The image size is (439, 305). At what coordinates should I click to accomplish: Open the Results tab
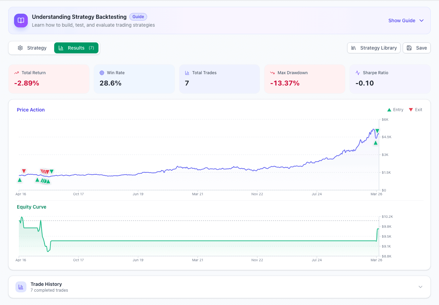[x=76, y=48]
